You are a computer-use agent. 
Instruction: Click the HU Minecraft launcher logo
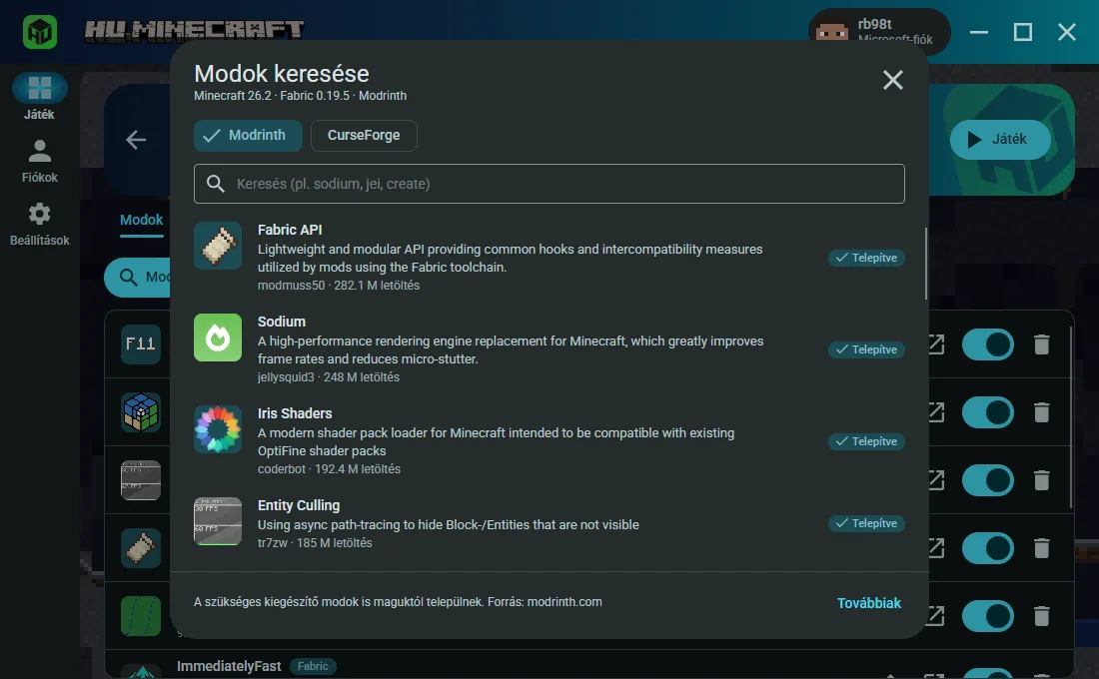tap(40, 32)
